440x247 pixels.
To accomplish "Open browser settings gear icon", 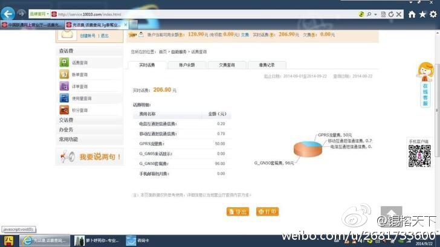I will click(x=433, y=14).
